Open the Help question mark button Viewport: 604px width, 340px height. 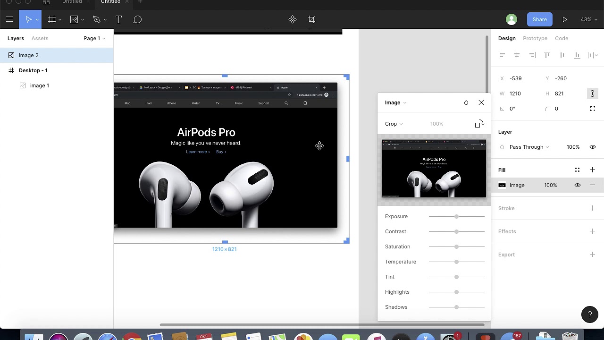point(590,314)
